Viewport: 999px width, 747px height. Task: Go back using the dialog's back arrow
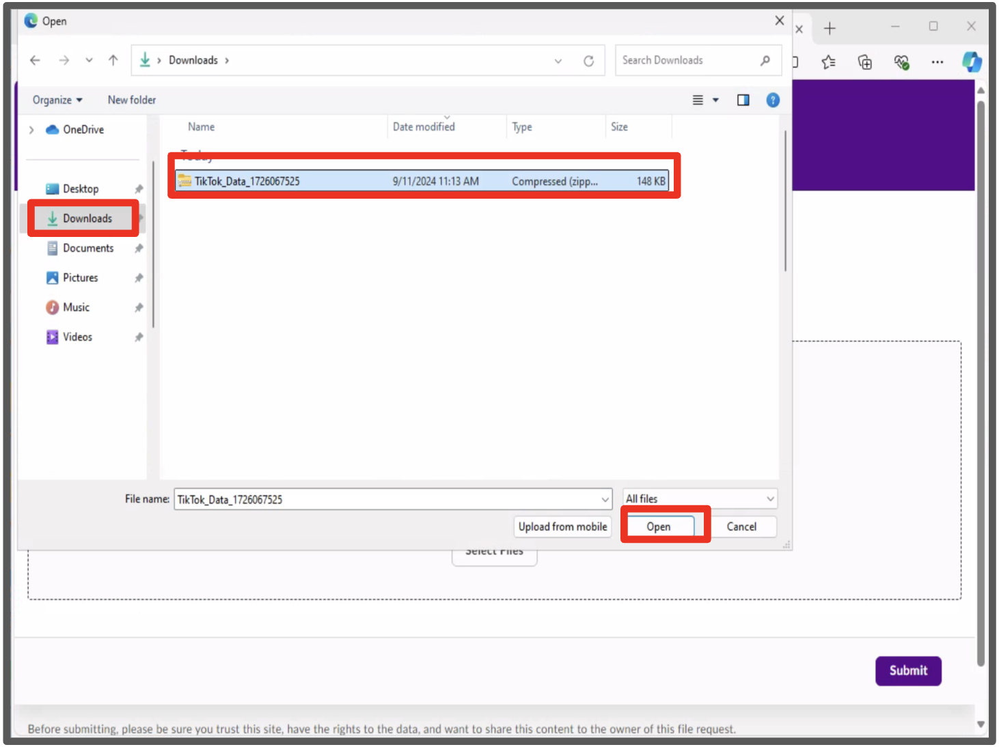[x=35, y=60]
